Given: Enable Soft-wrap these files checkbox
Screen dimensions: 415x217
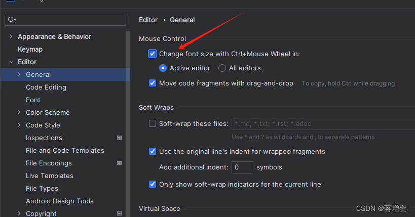Looking at the screenshot, I should (x=153, y=123).
